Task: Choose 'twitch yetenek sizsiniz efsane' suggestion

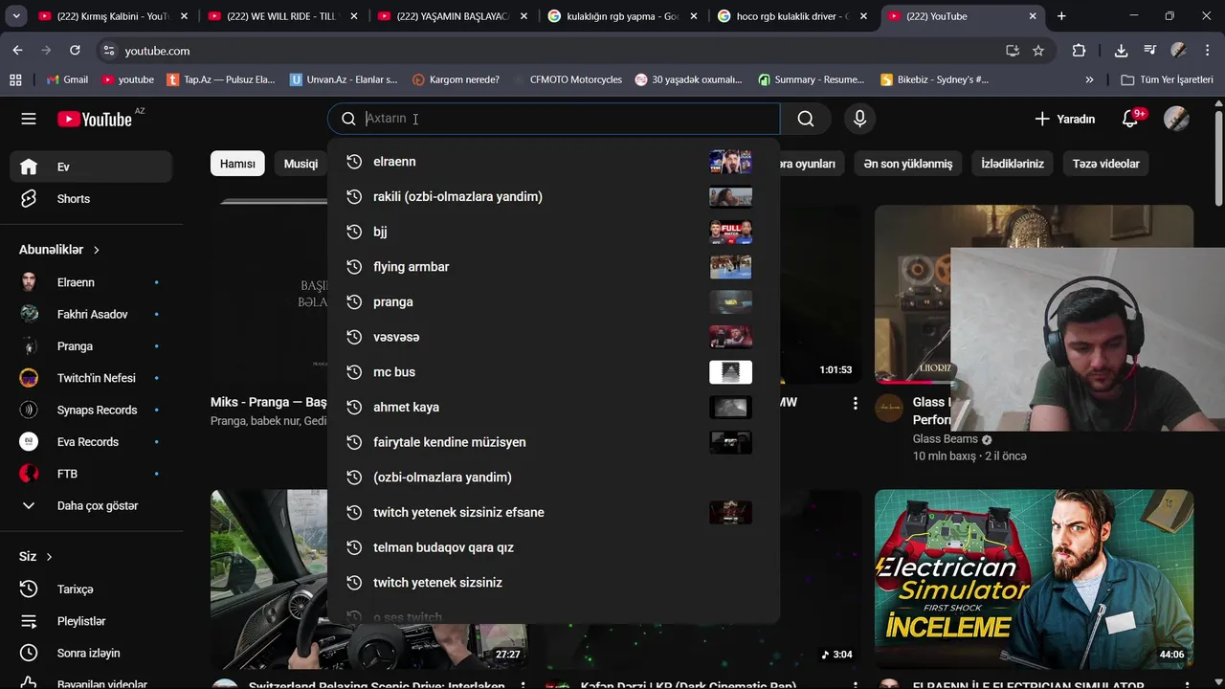Action: 553,512
